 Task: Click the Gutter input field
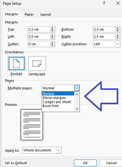pyautogui.click(x=39, y=44)
